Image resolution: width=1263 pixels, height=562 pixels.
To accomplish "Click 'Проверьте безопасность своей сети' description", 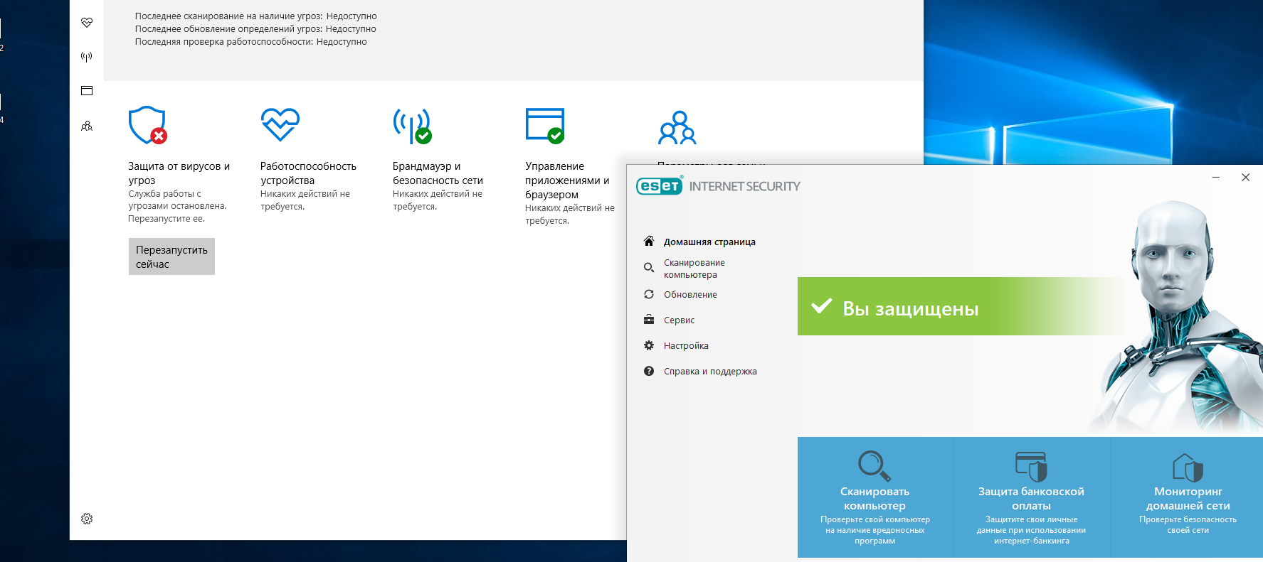I will point(1188,525).
